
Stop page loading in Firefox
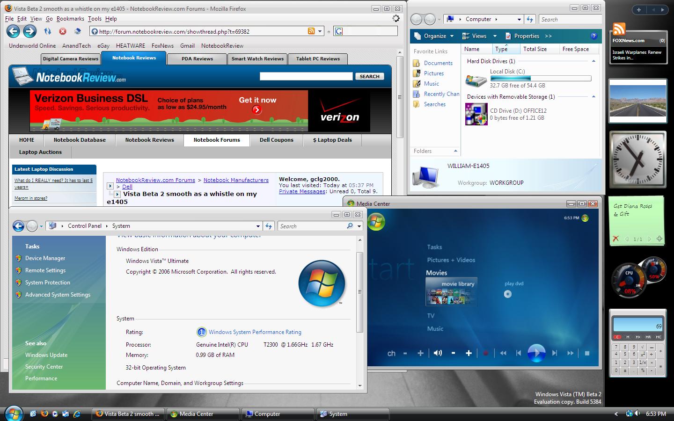click(x=62, y=31)
